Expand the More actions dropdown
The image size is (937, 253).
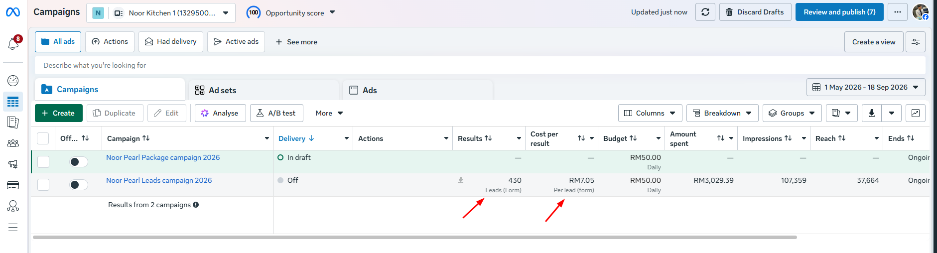(x=329, y=113)
